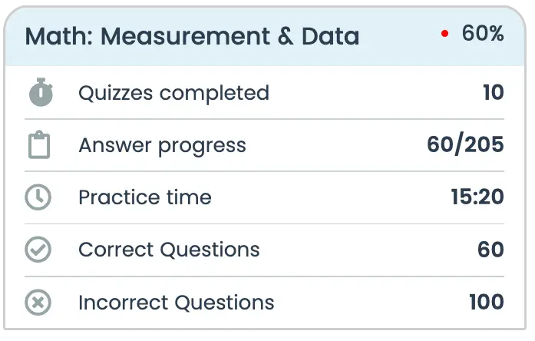Screen dimensions: 535x341
Task: Click the red dot status indicator
Action: (x=444, y=35)
